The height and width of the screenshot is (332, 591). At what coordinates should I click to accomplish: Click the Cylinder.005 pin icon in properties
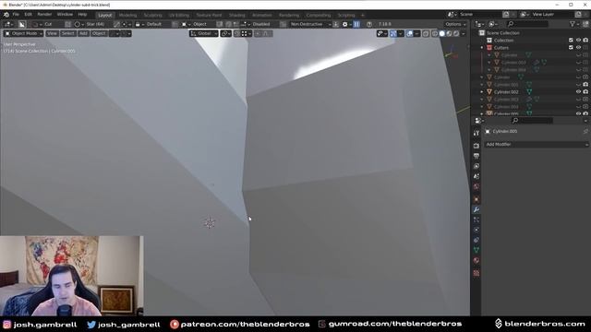tap(585, 131)
